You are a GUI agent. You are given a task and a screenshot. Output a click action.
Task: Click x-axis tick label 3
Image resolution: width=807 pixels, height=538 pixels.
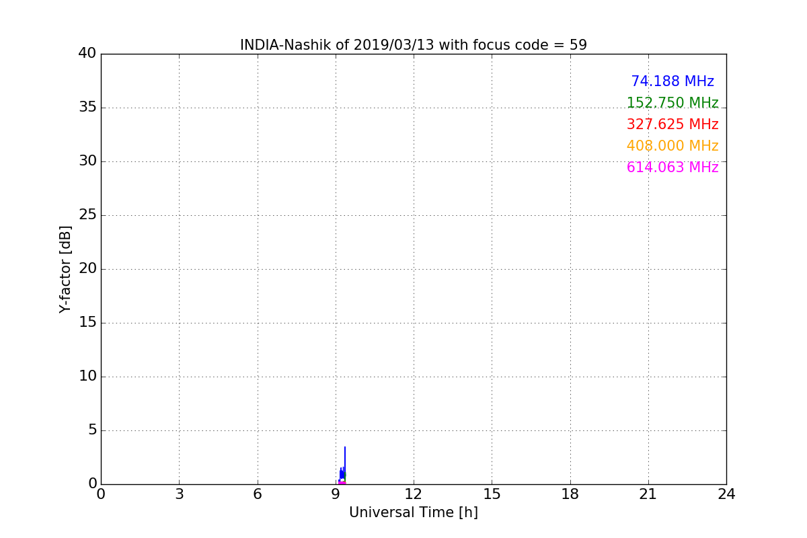click(x=179, y=494)
